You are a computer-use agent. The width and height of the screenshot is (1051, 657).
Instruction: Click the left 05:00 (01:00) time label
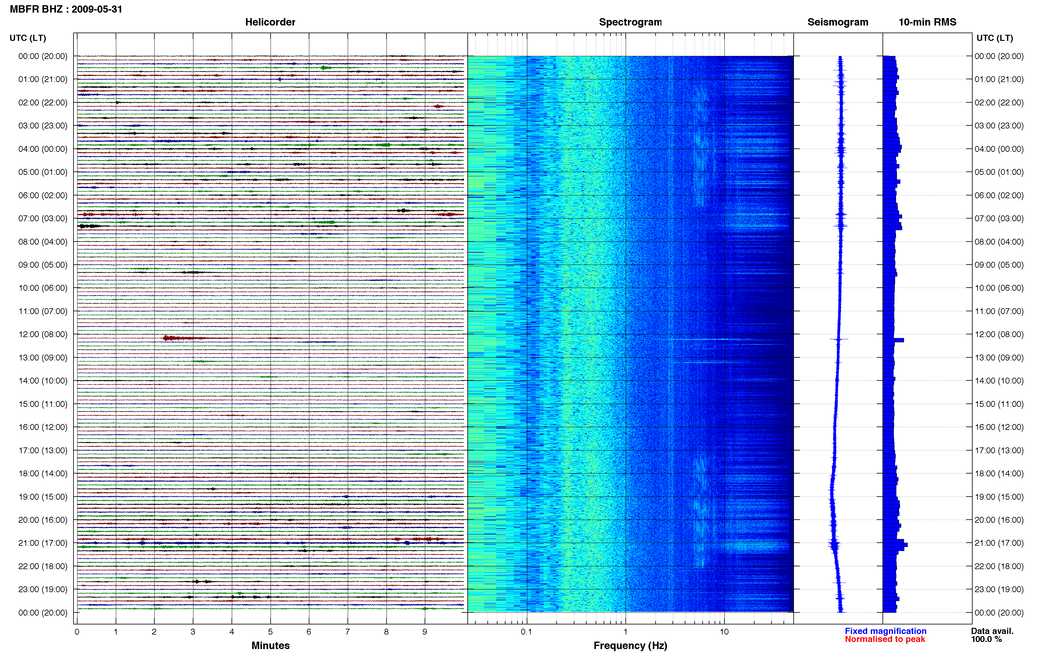pyautogui.click(x=43, y=172)
